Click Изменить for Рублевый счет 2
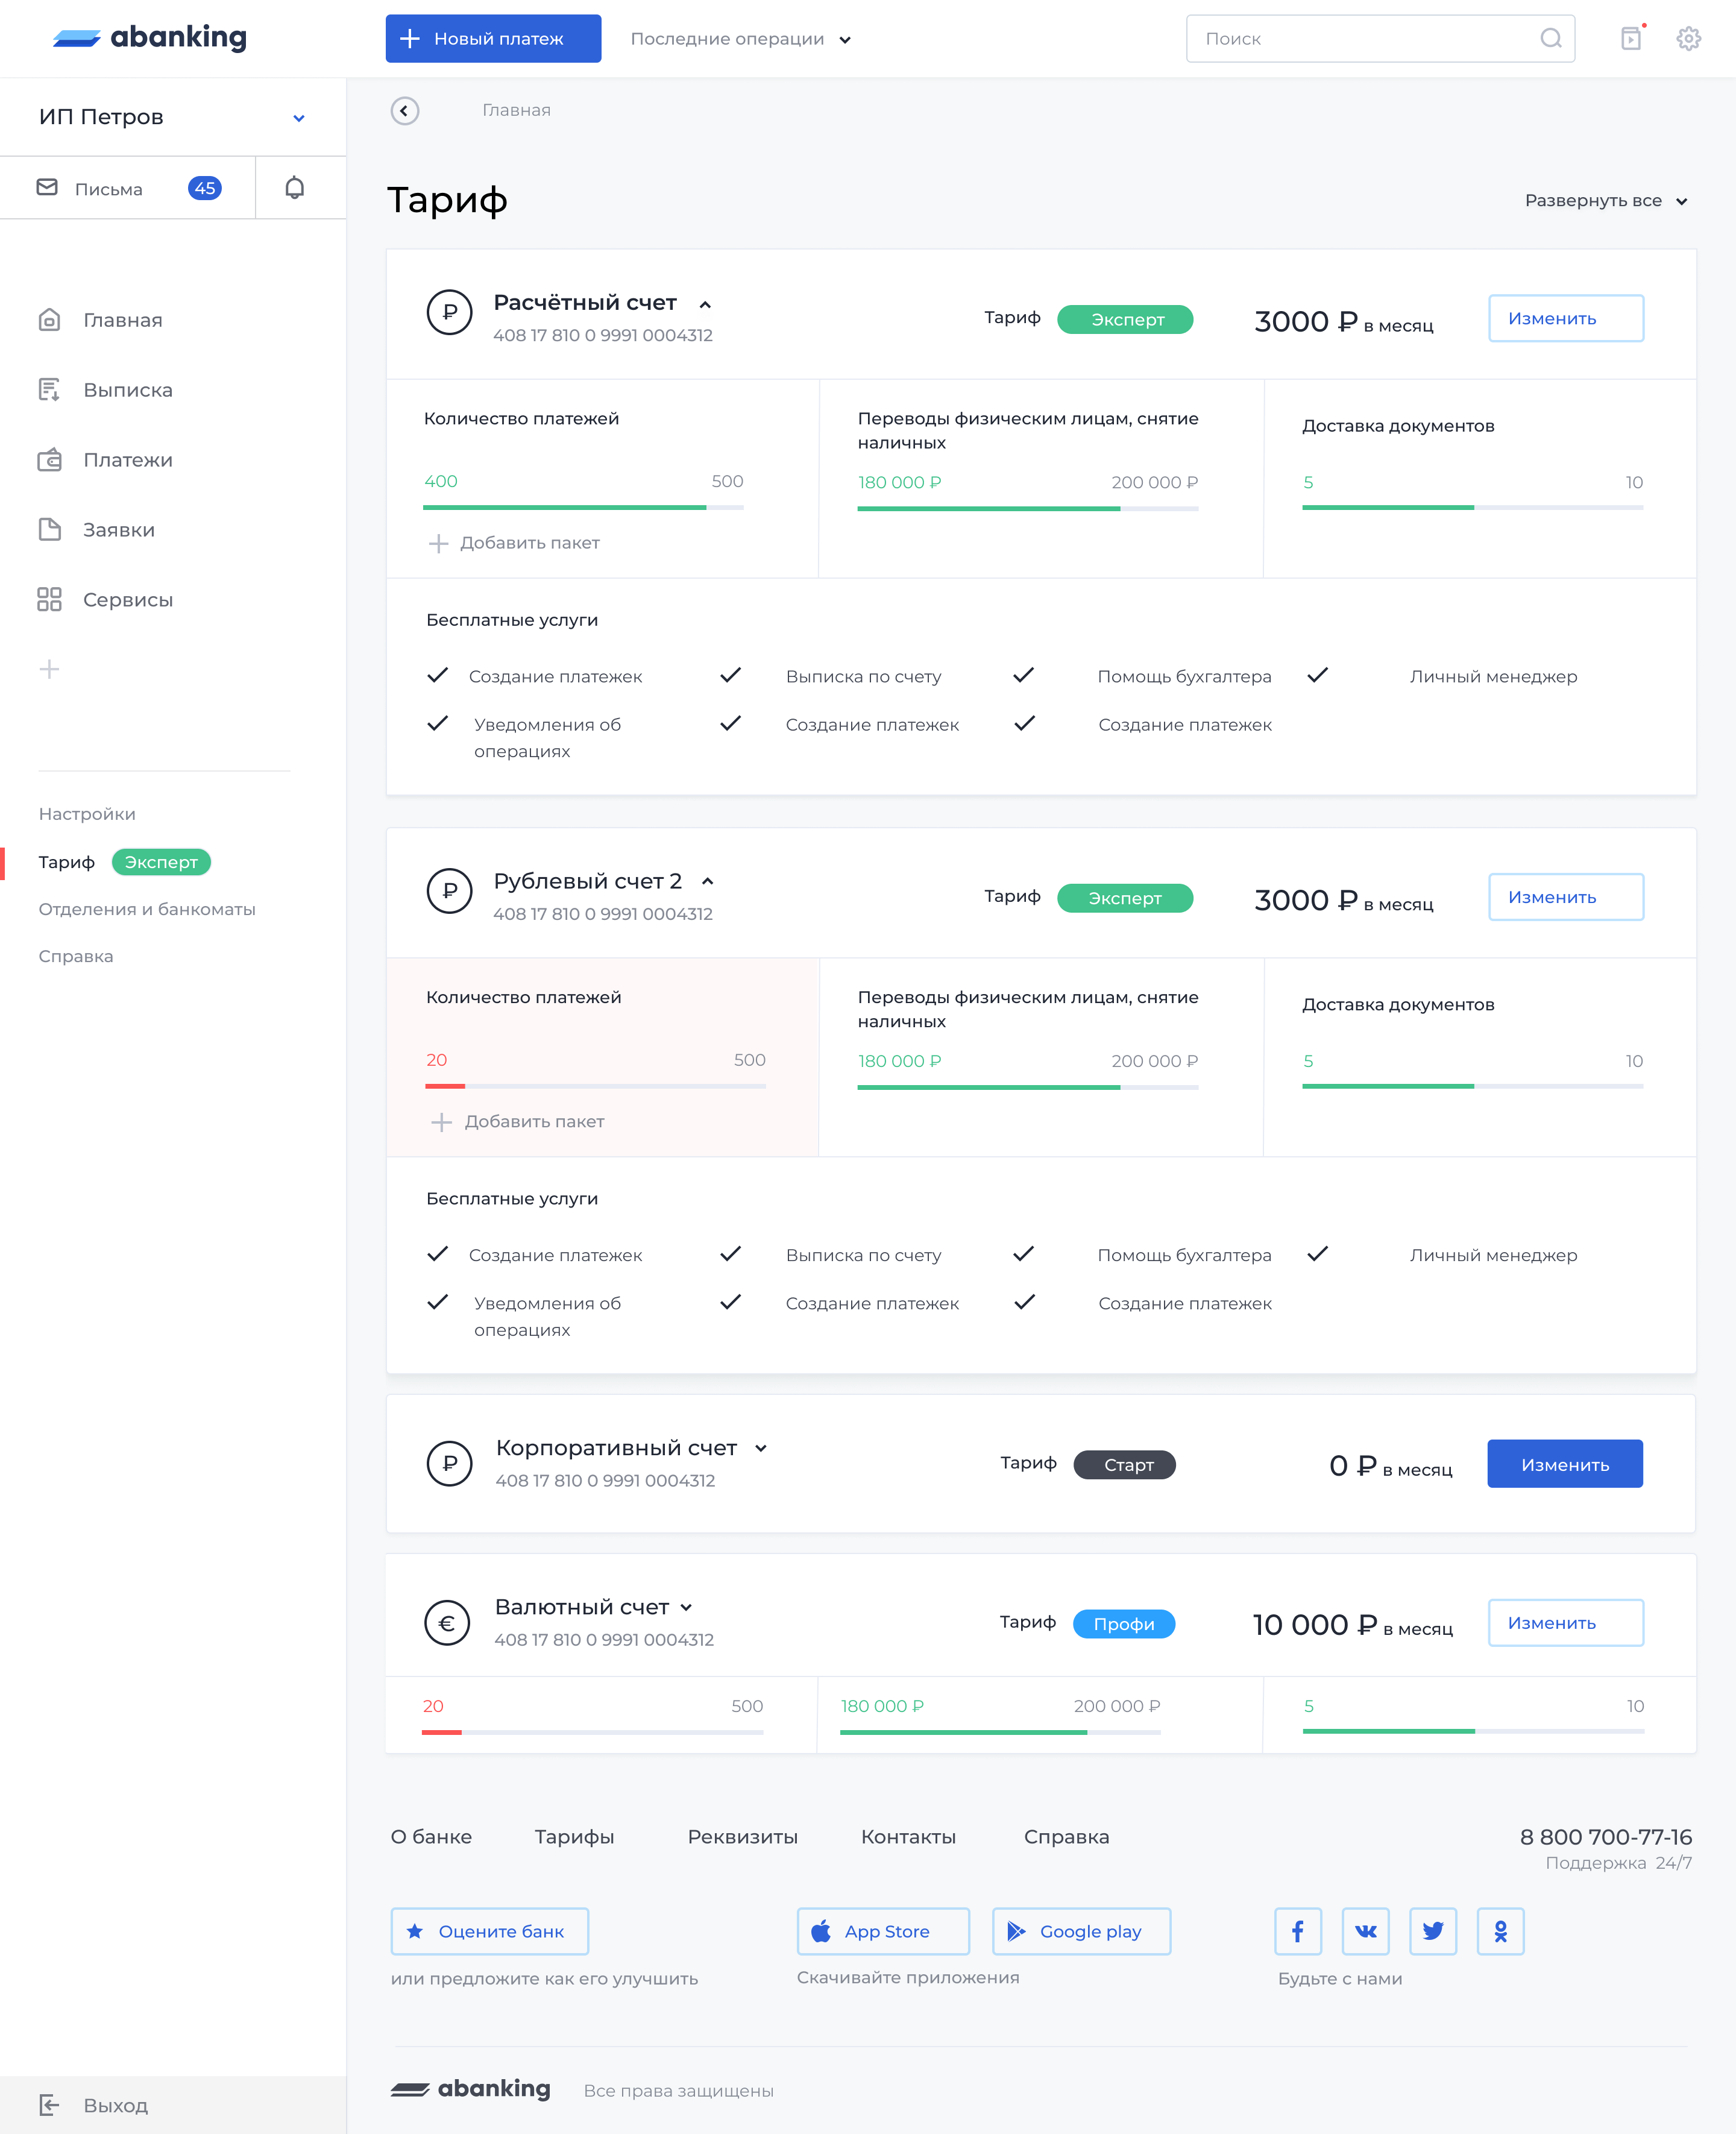1736x2134 pixels. pyautogui.click(x=1566, y=897)
